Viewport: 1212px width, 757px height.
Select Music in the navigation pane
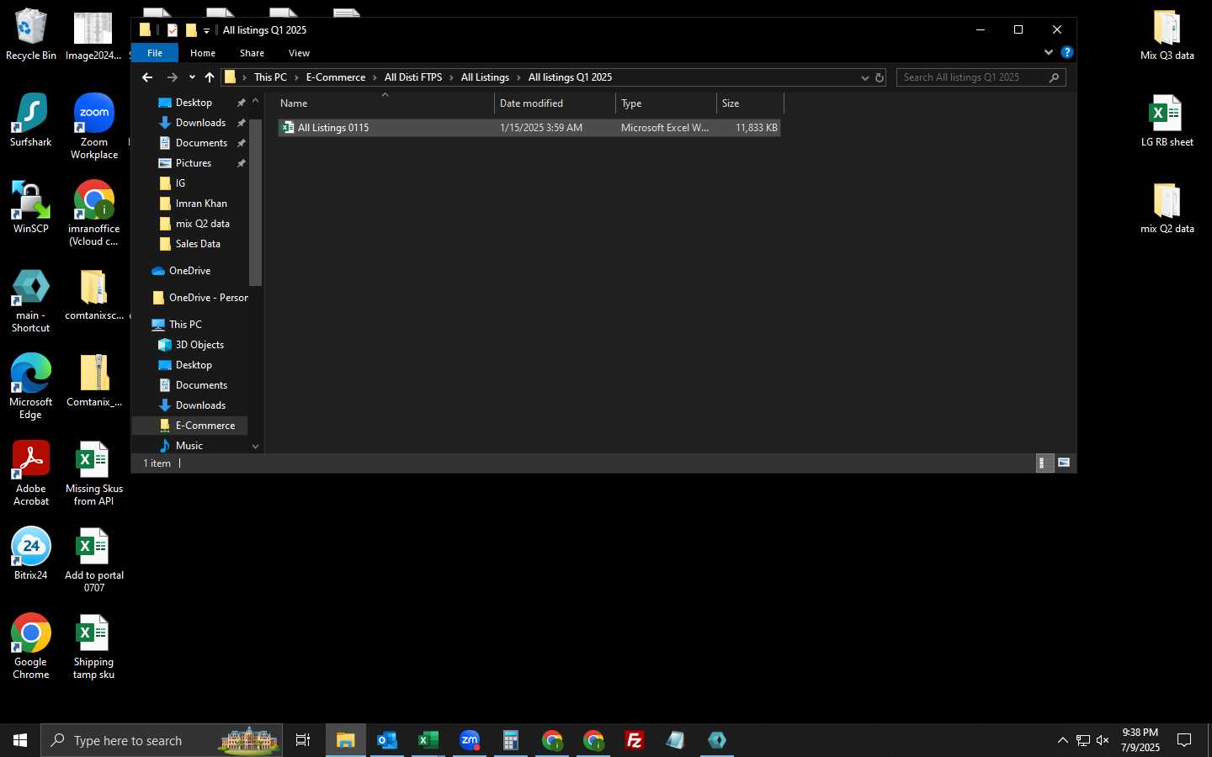click(x=189, y=446)
